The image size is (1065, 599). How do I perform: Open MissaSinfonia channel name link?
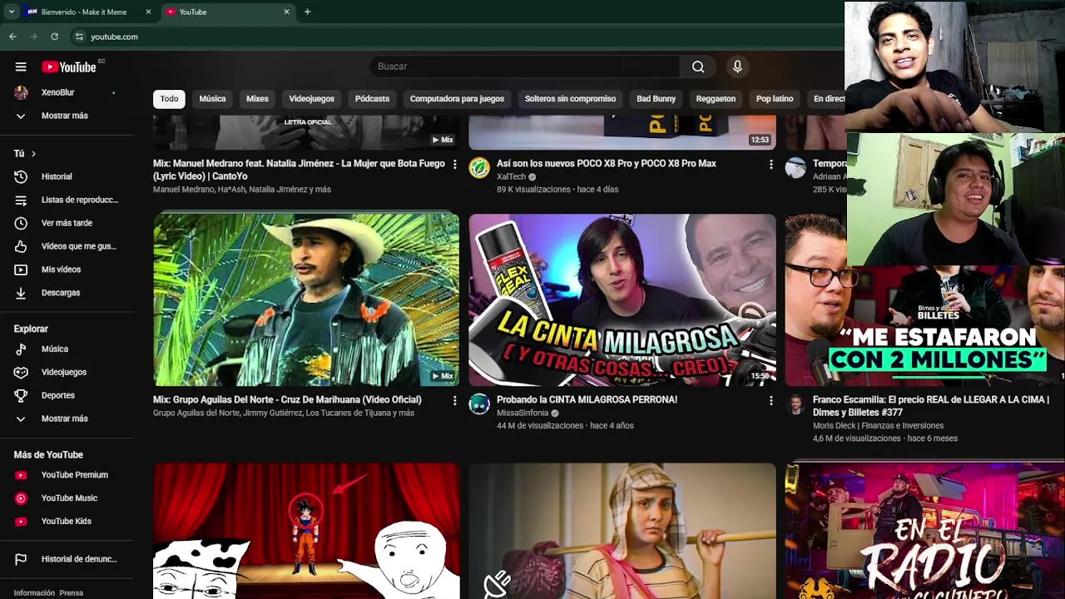pos(522,413)
